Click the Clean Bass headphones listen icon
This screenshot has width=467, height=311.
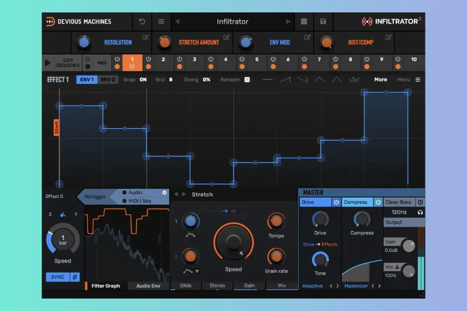click(420, 212)
